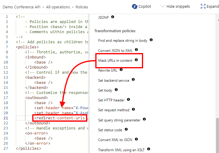Click the set-header X-Powe line
Screen dimensions: 219x153
[x=61, y=108]
